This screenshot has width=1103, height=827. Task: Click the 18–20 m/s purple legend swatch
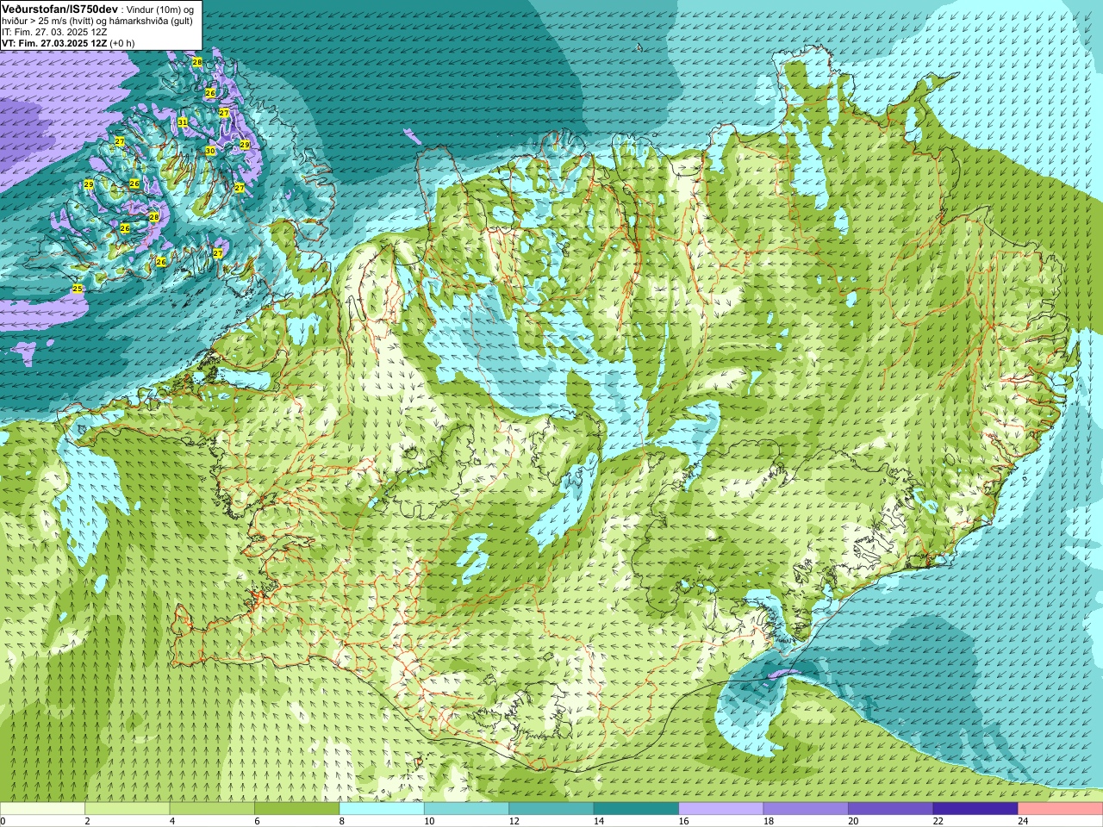pyautogui.click(x=806, y=809)
